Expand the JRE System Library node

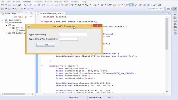tap(6, 33)
